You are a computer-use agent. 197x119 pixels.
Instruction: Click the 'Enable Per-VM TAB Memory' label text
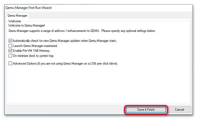pyautogui.click(x=31, y=51)
